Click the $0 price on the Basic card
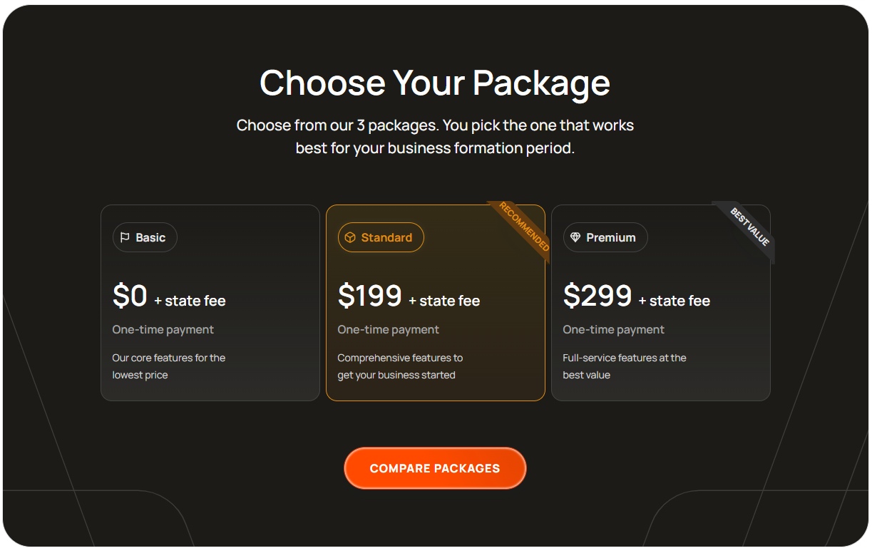 (x=130, y=296)
